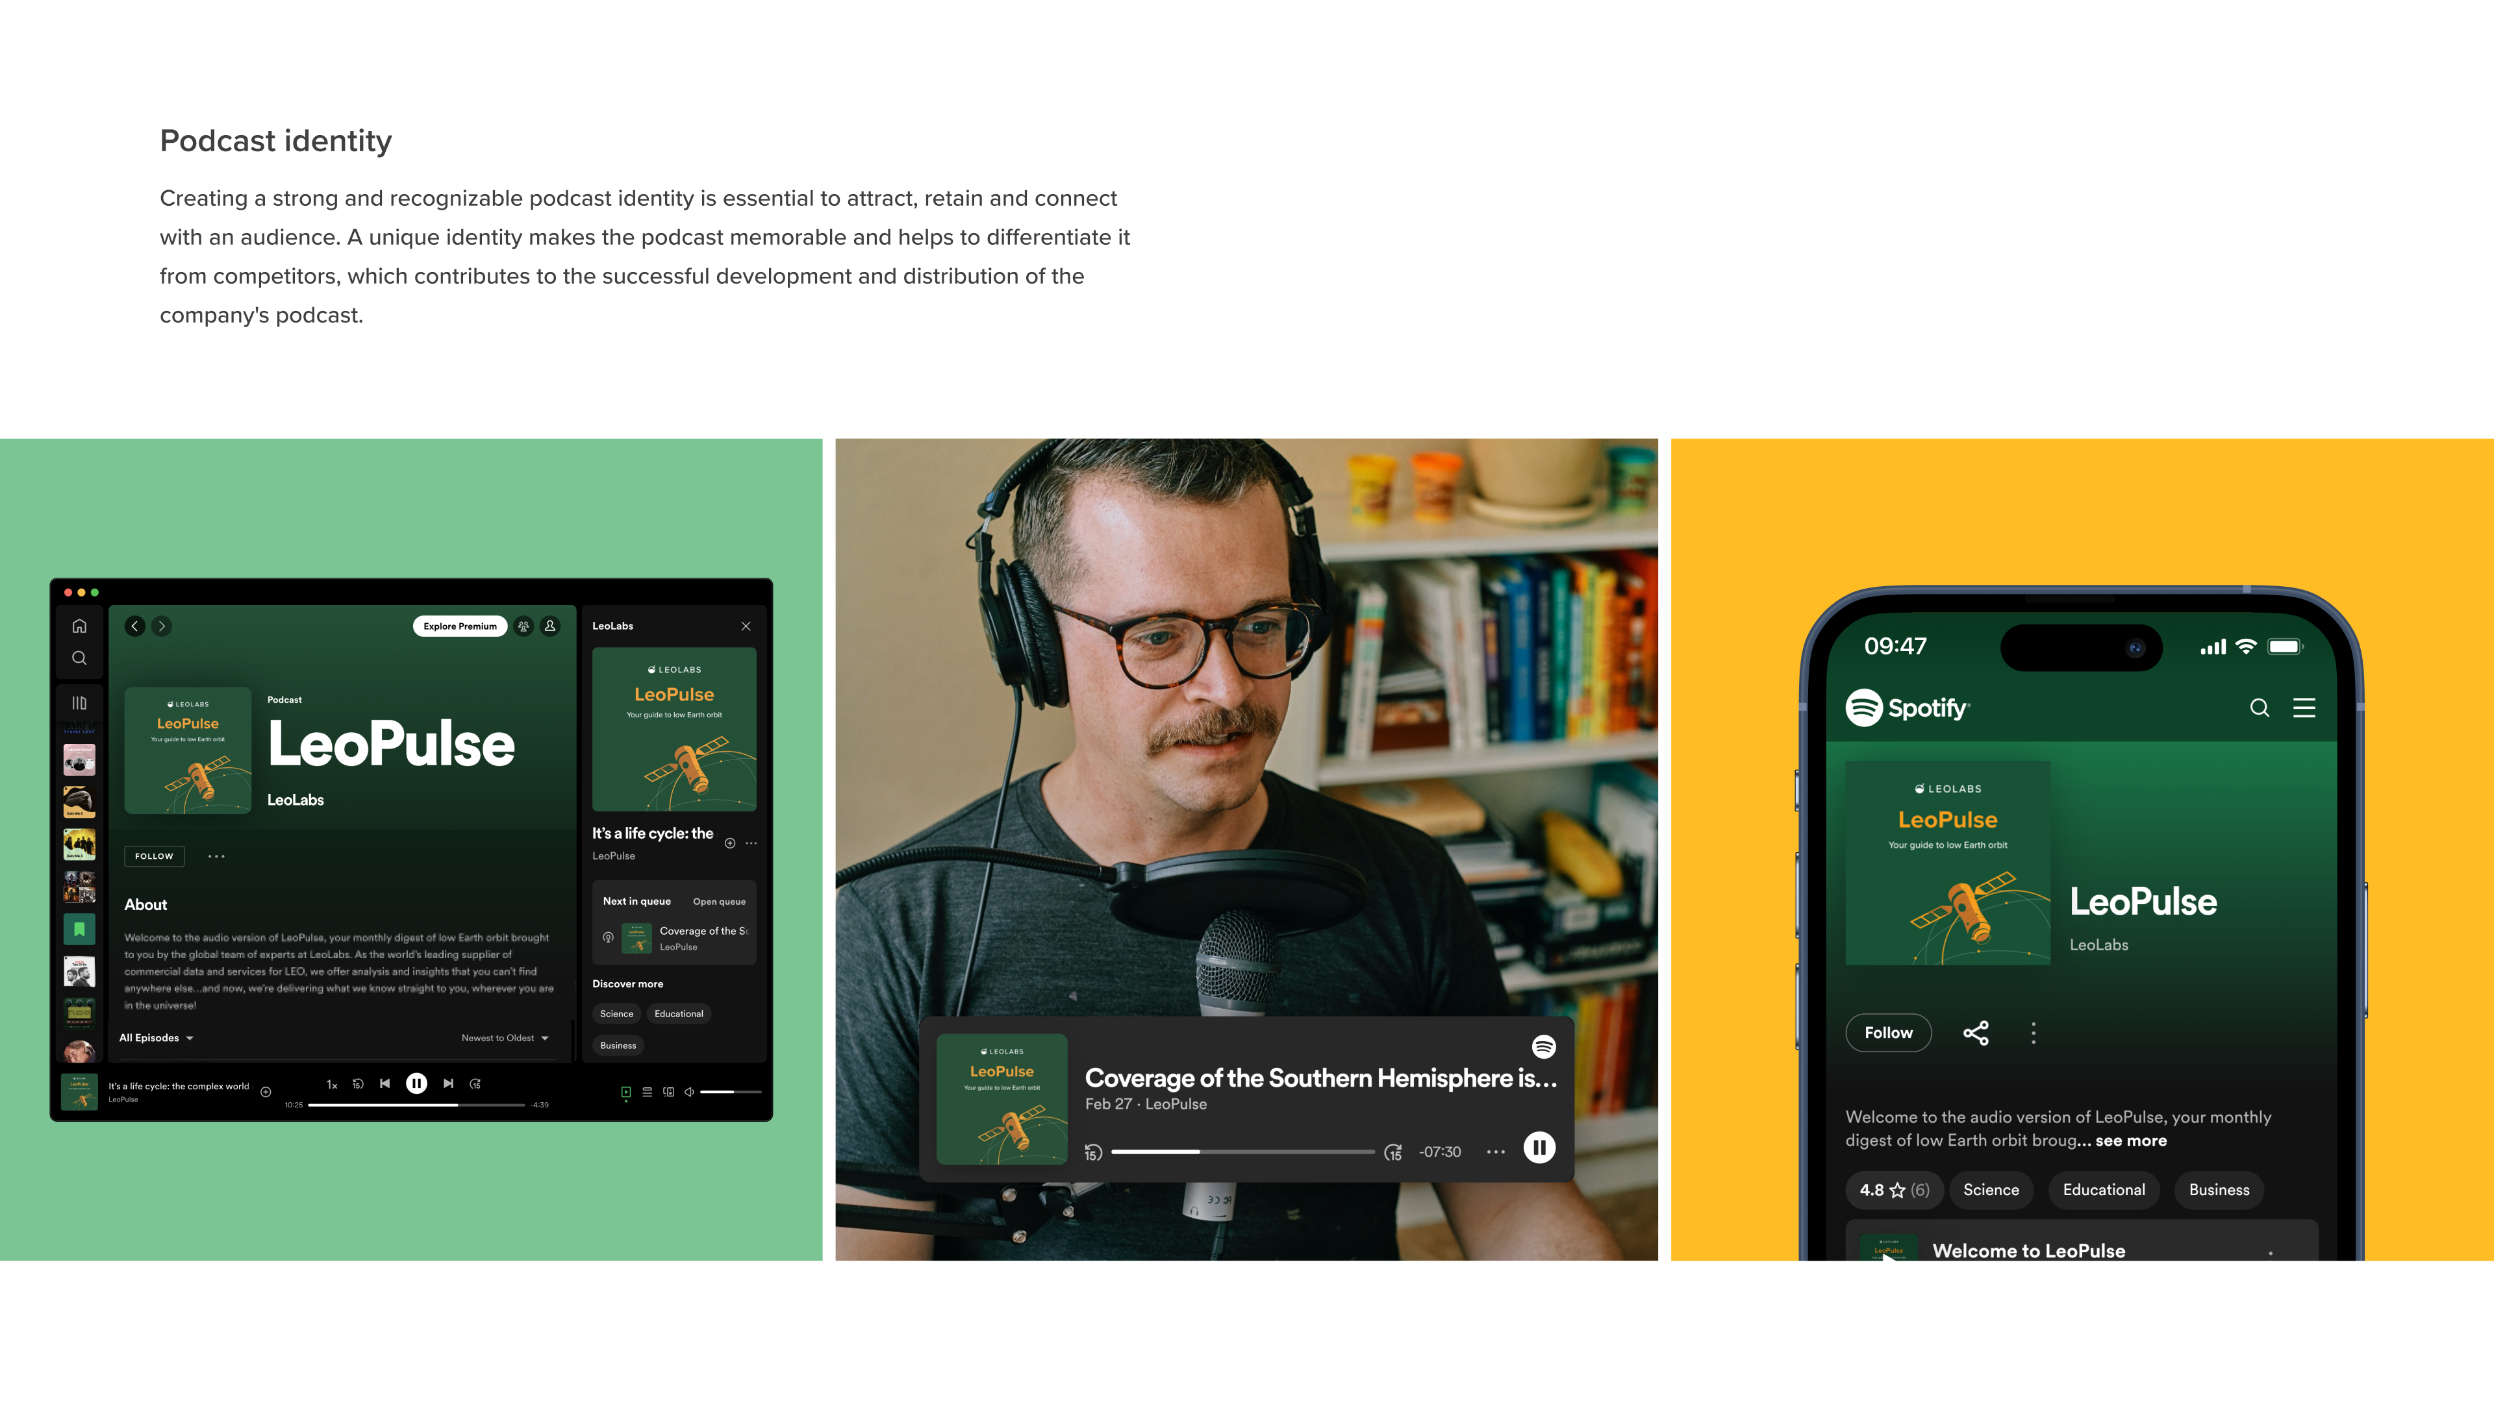The height and width of the screenshot is (1419, 2494).
Task: Open the 1x playback speed selector
Action: click(x=331, y=1084)
